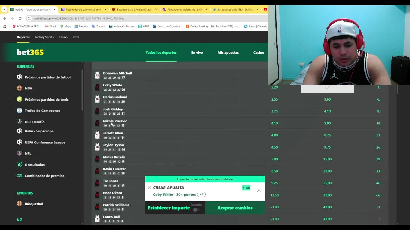Select Matas Buzelis odds 5.80
This screenshot has height=230, width=410.
tap(275, 159)
